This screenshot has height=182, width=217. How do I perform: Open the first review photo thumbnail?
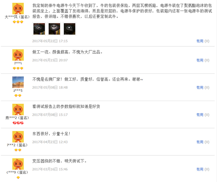pyautogui.click(x=39, y=29)
